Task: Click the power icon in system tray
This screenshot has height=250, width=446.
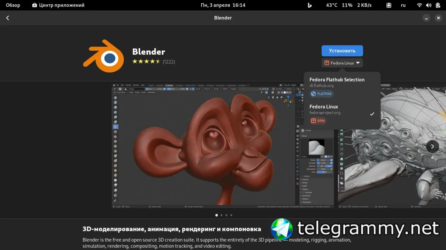Action: pyautogui.click(x=438, y=5)
